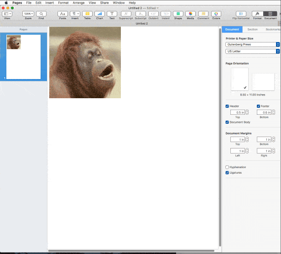Click the Right margin stepper

274,151
